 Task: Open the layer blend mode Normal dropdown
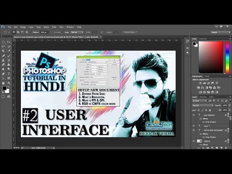coord(203,105)
